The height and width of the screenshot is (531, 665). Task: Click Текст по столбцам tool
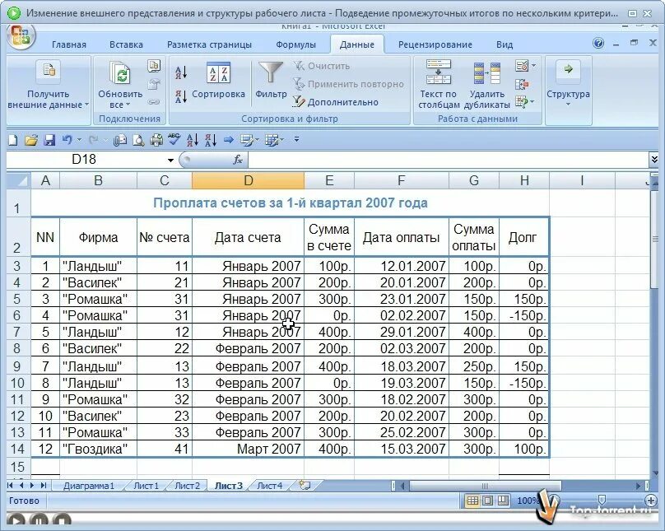(x=439, y=85)
